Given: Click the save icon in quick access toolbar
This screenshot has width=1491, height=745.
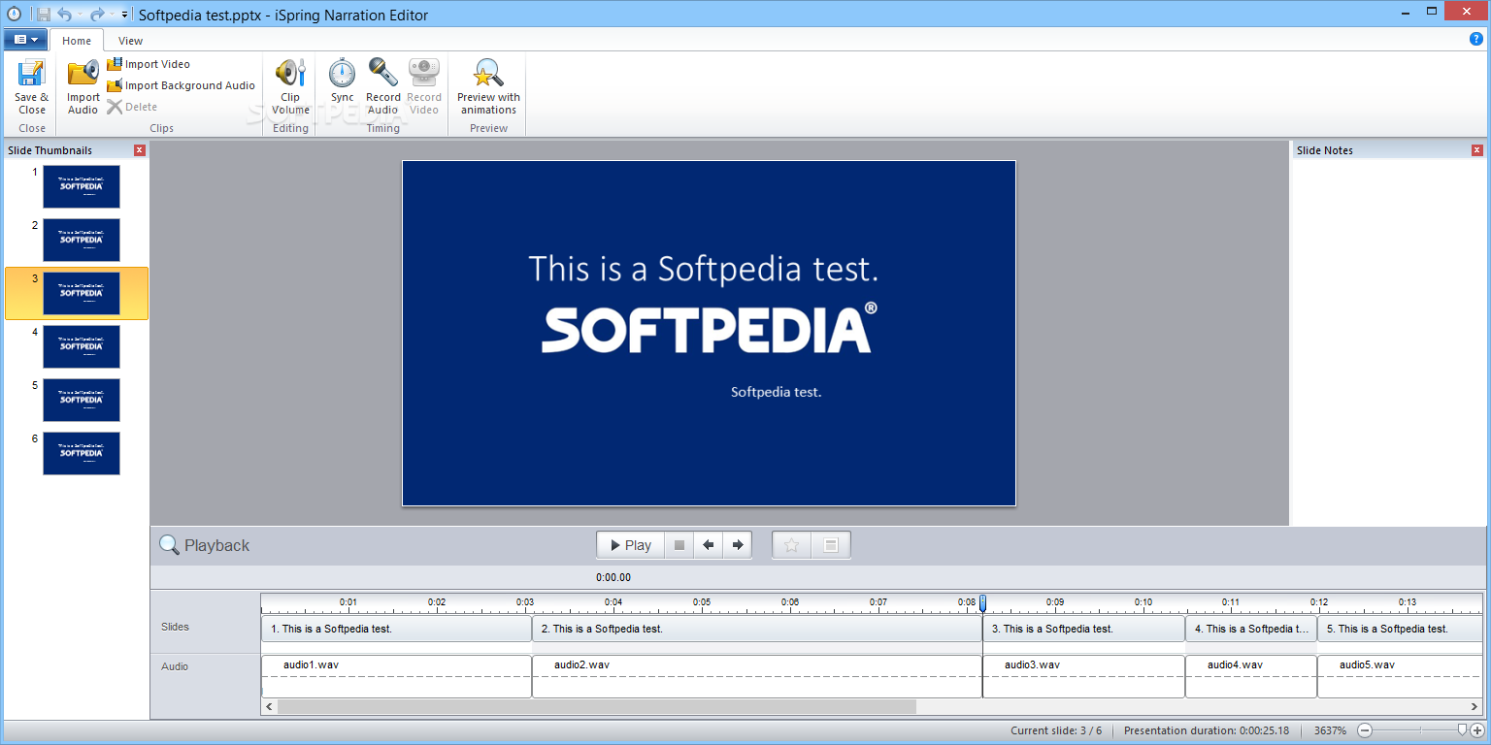Looking at the screenshot, I should click(43, 15).
